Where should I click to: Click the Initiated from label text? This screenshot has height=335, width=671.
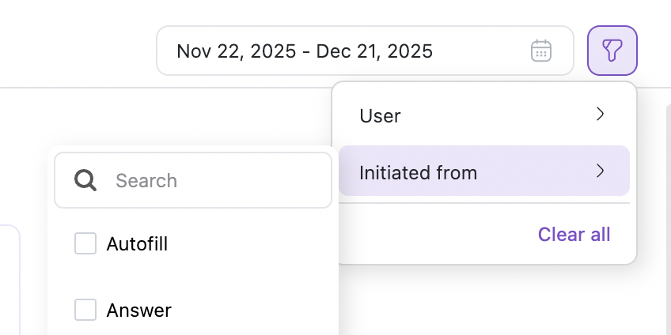[x=418, y=171]
